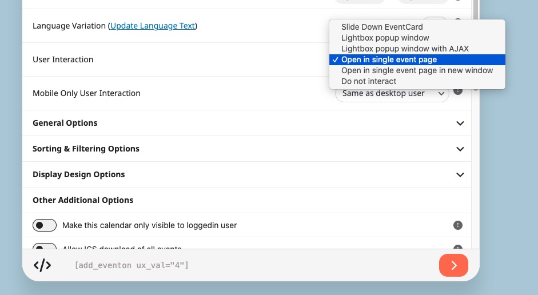The width and height of the screenshot is (538, 295).
Task: Toggle Allow ICS download of all events
Action: [45, 246]
